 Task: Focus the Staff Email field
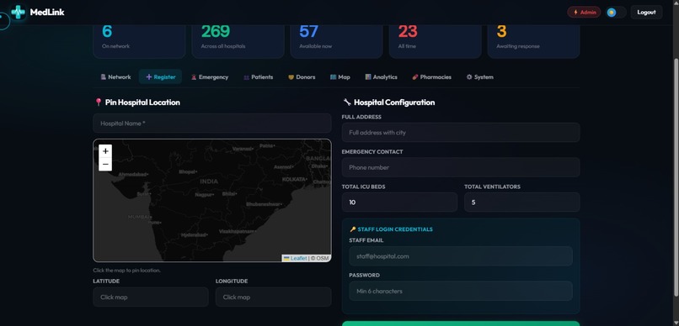pos(461,256)
